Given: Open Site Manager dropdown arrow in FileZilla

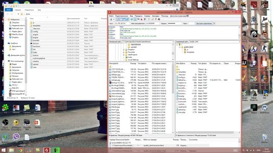Looking at the screenshot, I should [x=114, y=19].
